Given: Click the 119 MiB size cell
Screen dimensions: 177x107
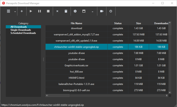Looking at the screenshot, I should [x=139, y=84].
